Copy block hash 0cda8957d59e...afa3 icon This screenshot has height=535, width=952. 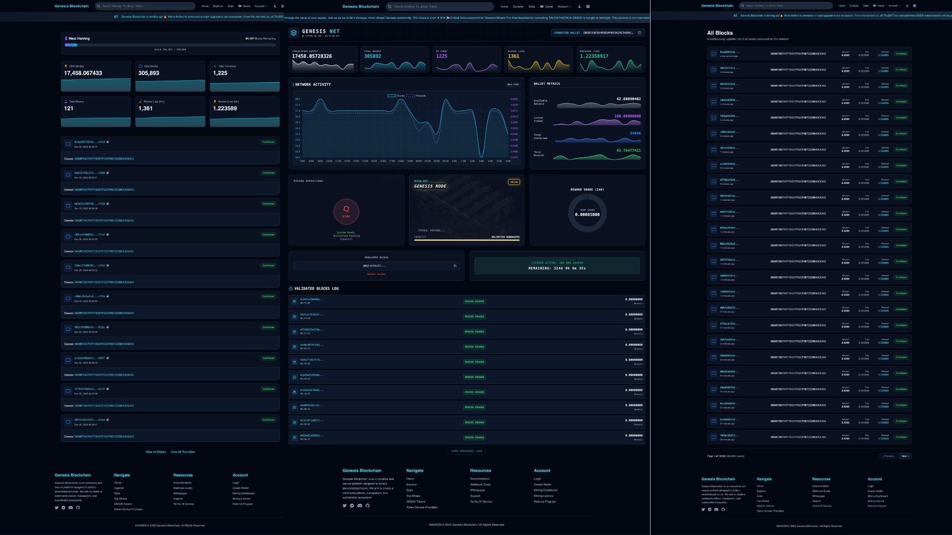(x=108, y=142)
